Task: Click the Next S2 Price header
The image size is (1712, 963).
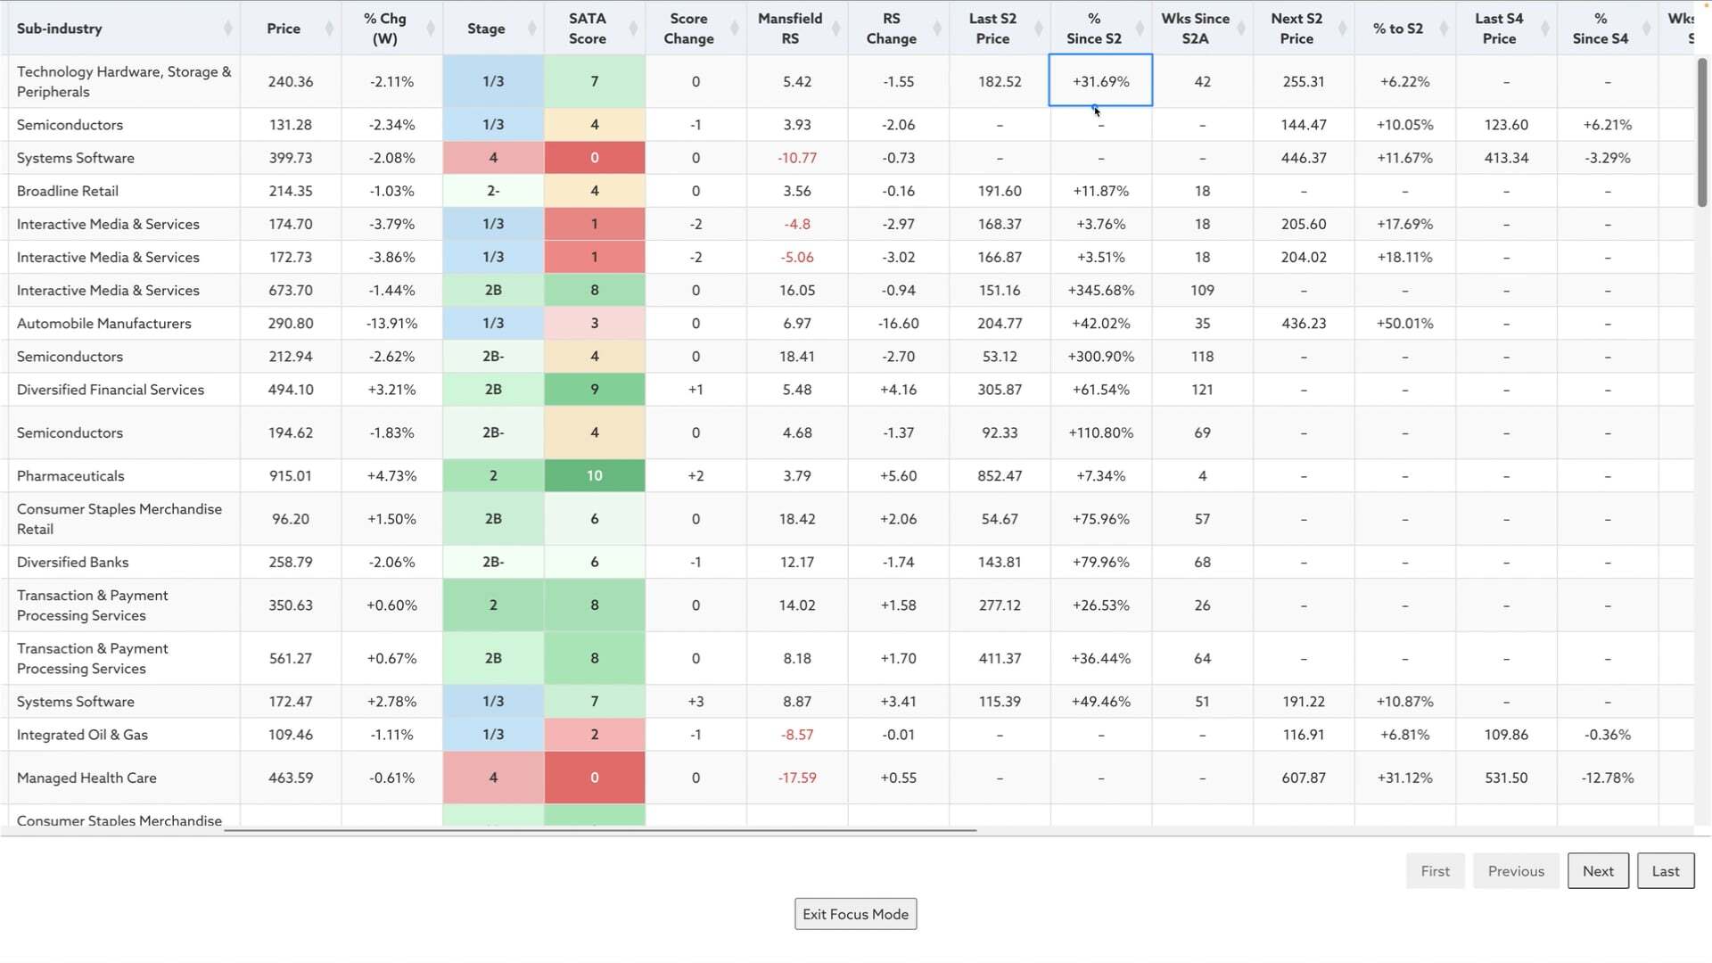Action: (x=1296, y=29)
